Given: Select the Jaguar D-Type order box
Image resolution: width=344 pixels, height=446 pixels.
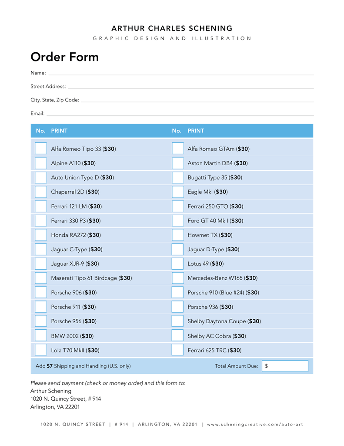Looking at the screenshot, I should (177, 249).
